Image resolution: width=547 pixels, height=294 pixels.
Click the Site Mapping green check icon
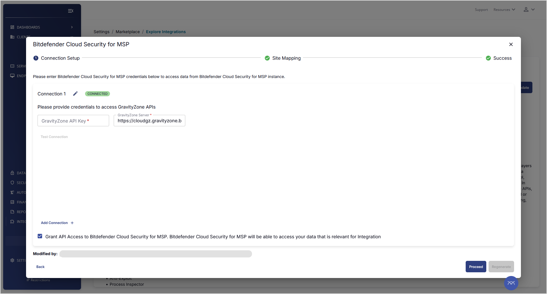(267, 58)
